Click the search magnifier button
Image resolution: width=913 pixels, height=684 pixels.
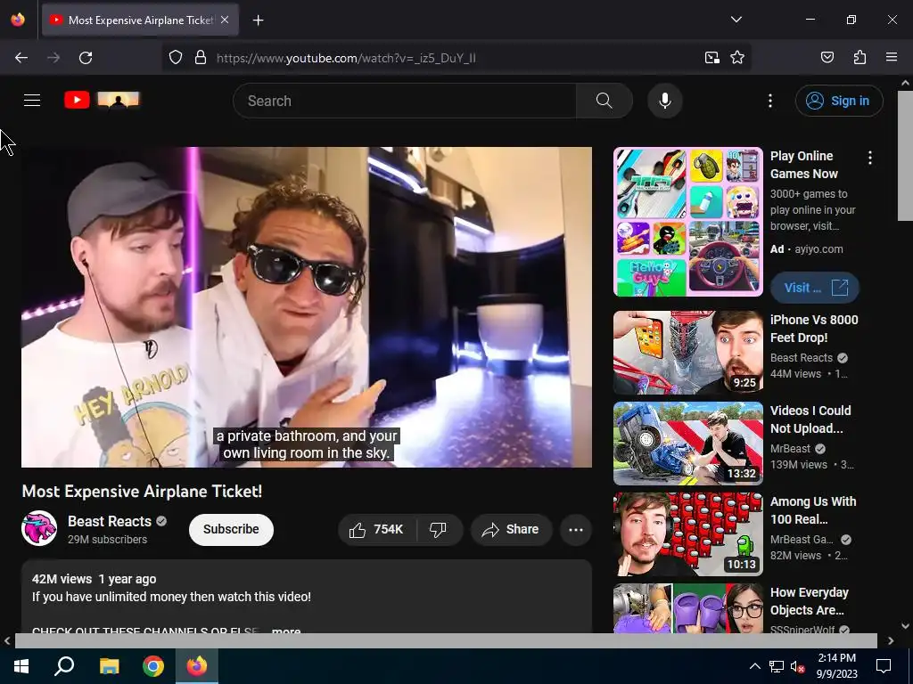(x=604, y=101)
